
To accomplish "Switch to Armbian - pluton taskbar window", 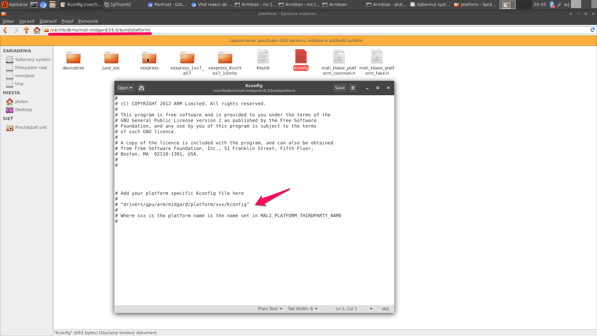I will (x=386, y=4).
